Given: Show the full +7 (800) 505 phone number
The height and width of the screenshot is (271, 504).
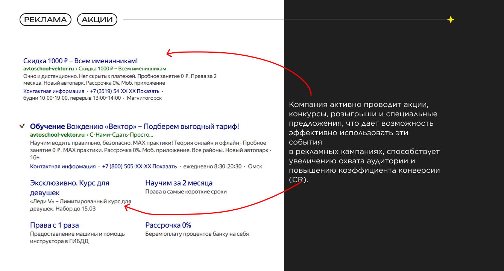Looking at the screenshot, I should click(139, 166).
